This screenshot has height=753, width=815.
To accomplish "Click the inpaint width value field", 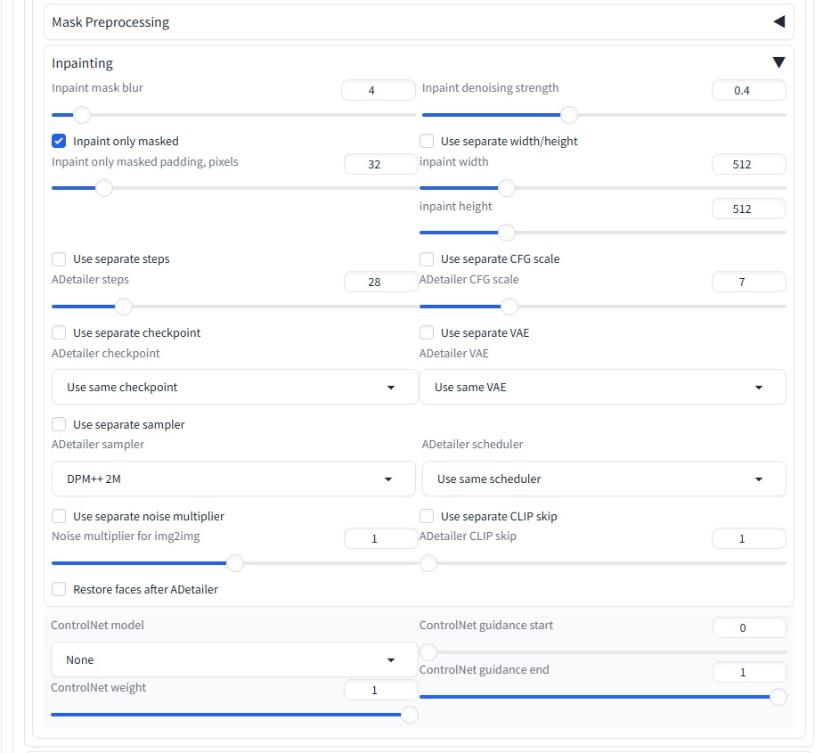I will (x=748, y=165).
